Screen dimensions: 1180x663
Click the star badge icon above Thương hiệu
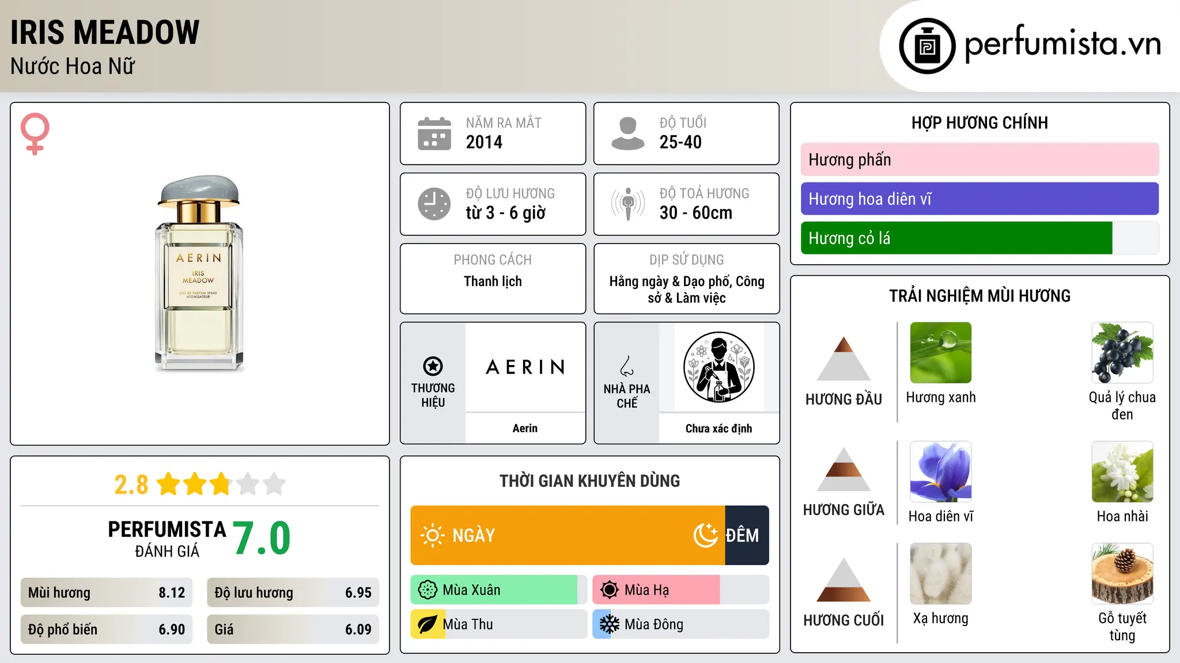[433, 366]
